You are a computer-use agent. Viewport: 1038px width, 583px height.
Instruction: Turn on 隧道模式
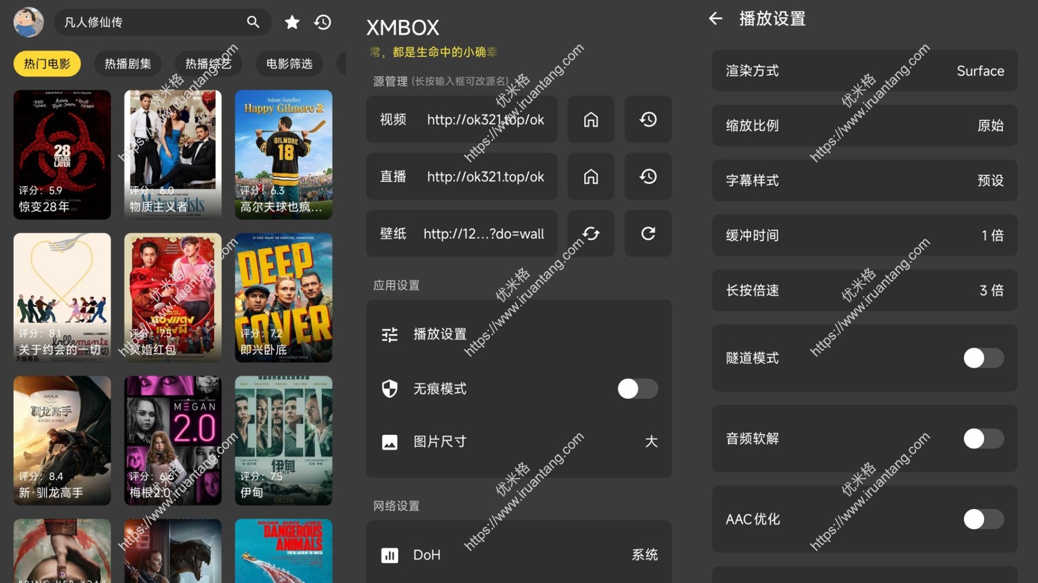983,358
